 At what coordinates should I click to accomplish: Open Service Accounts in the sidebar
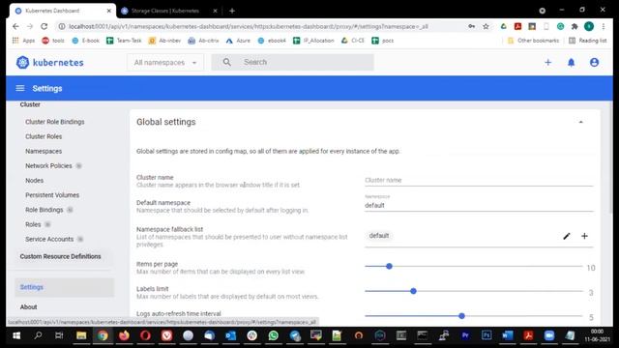pos(49,239)
